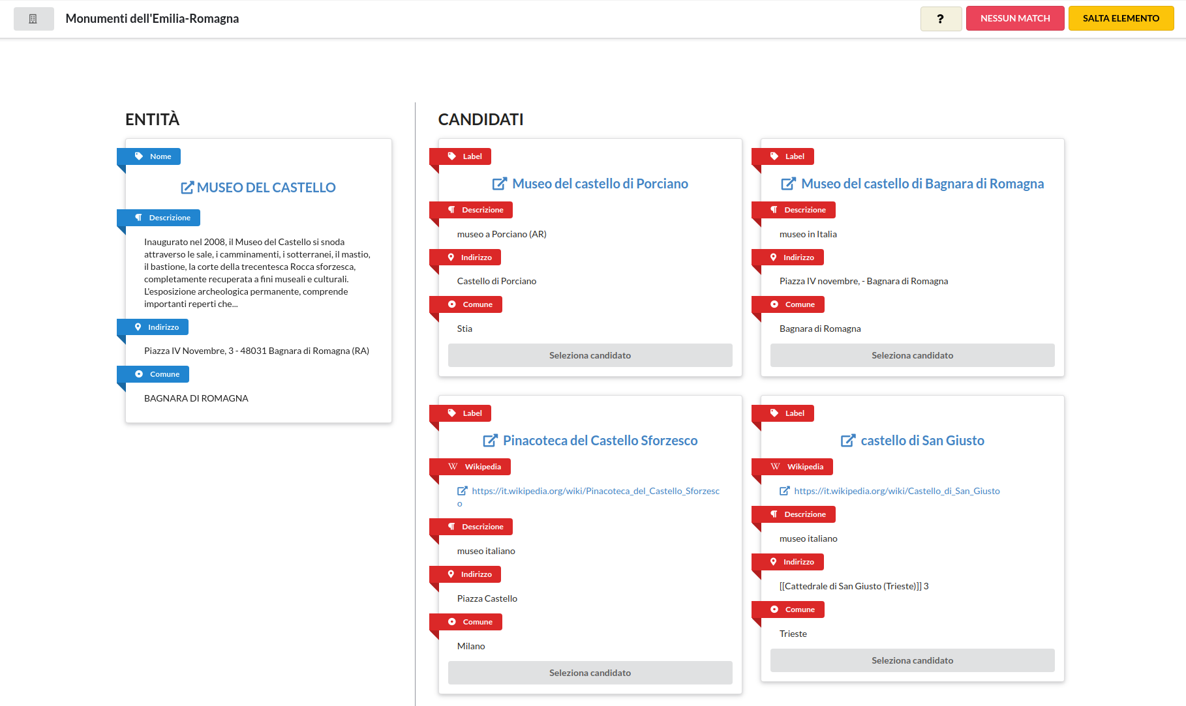Open Museo del castello di Porciano link
1186x706 pixels.
(600, 184)
